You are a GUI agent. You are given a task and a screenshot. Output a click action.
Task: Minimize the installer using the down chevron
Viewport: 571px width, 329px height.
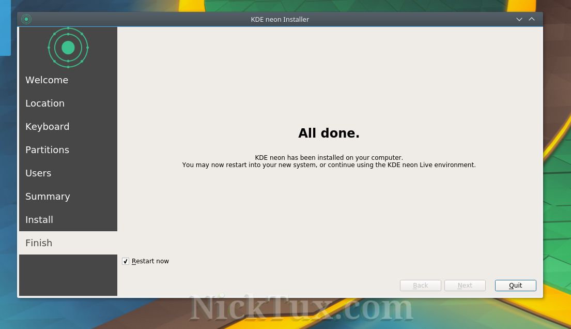tap(519, 19)
